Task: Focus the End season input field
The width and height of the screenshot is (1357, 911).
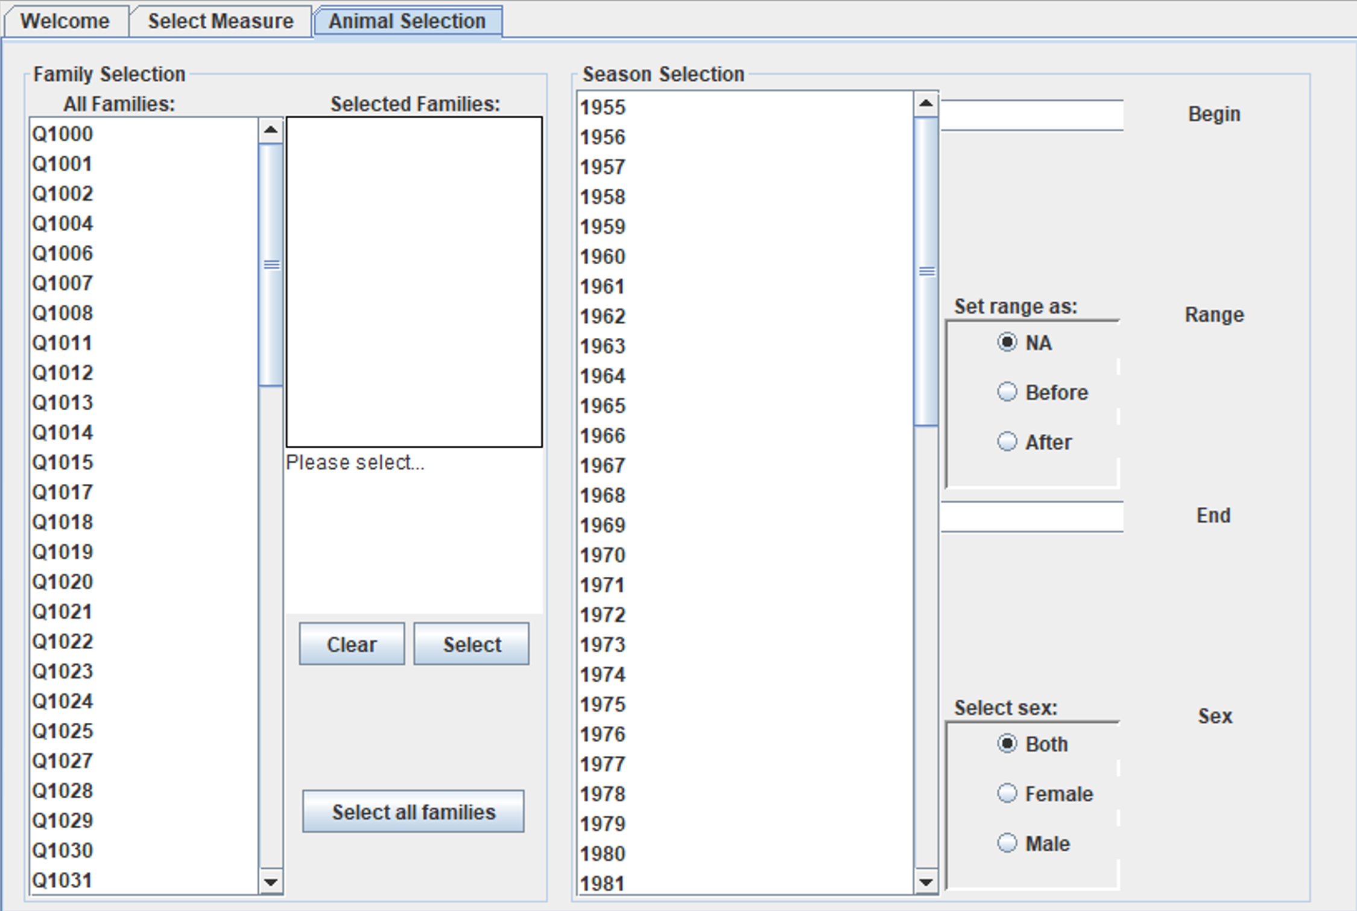Action: click(x=1032, y=516)
